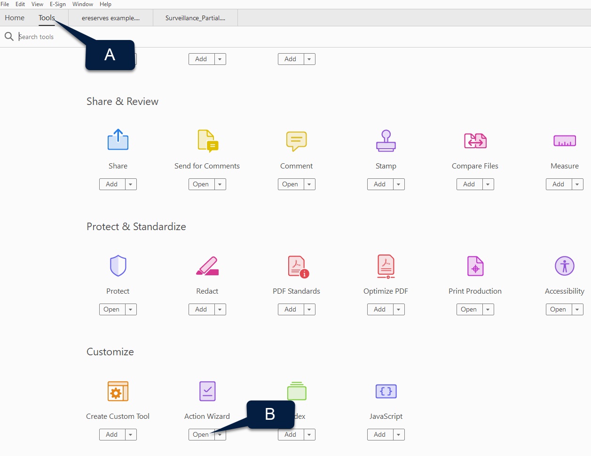Click the search magnifier icon
This screenshot has width=591, height=456.
(x=9, y=36)
